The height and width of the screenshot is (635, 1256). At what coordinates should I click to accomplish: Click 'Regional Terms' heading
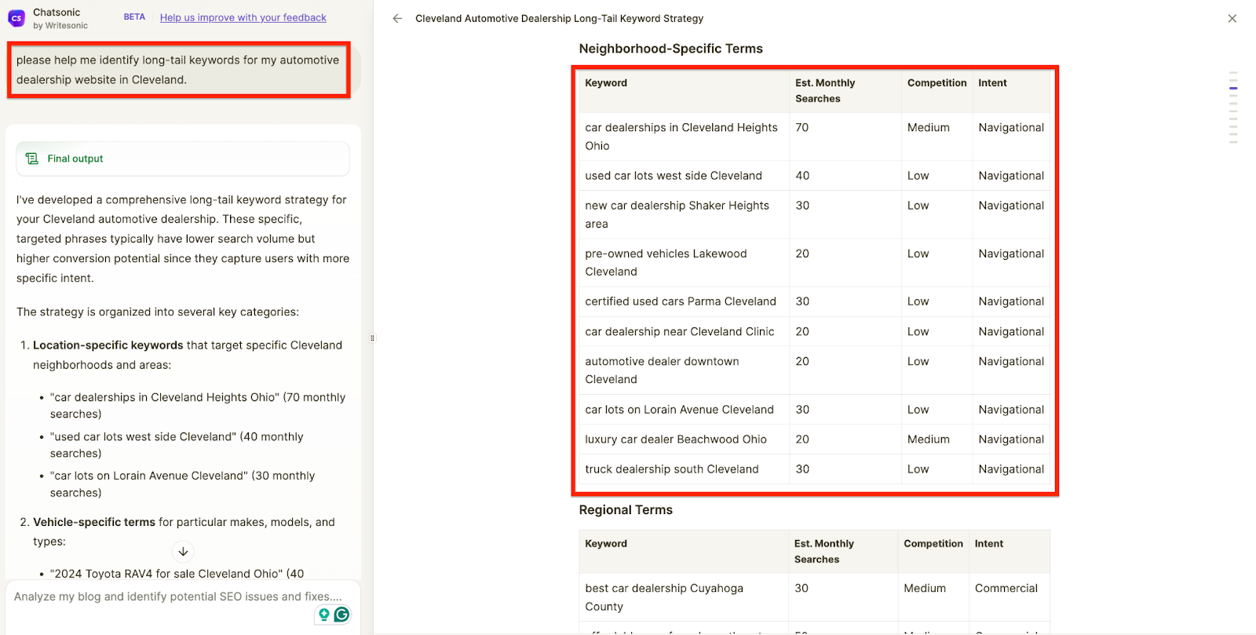(626, 510)
